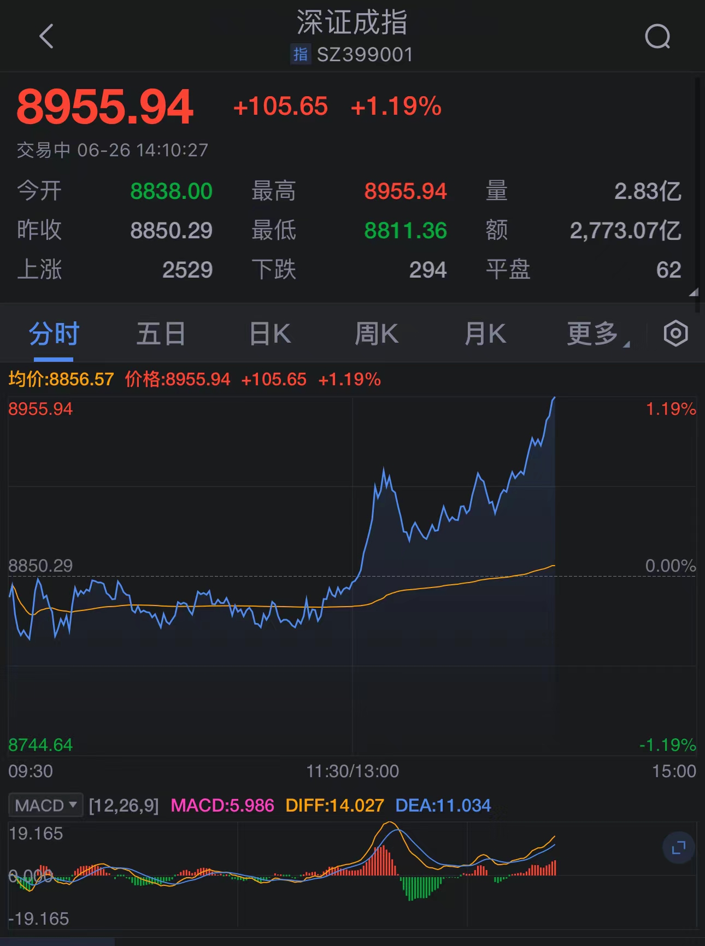Tap falling count 294

click(x=428, y=270)
